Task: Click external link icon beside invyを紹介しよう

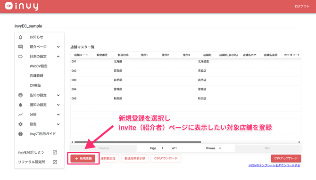Action: (x=55, y=152)
